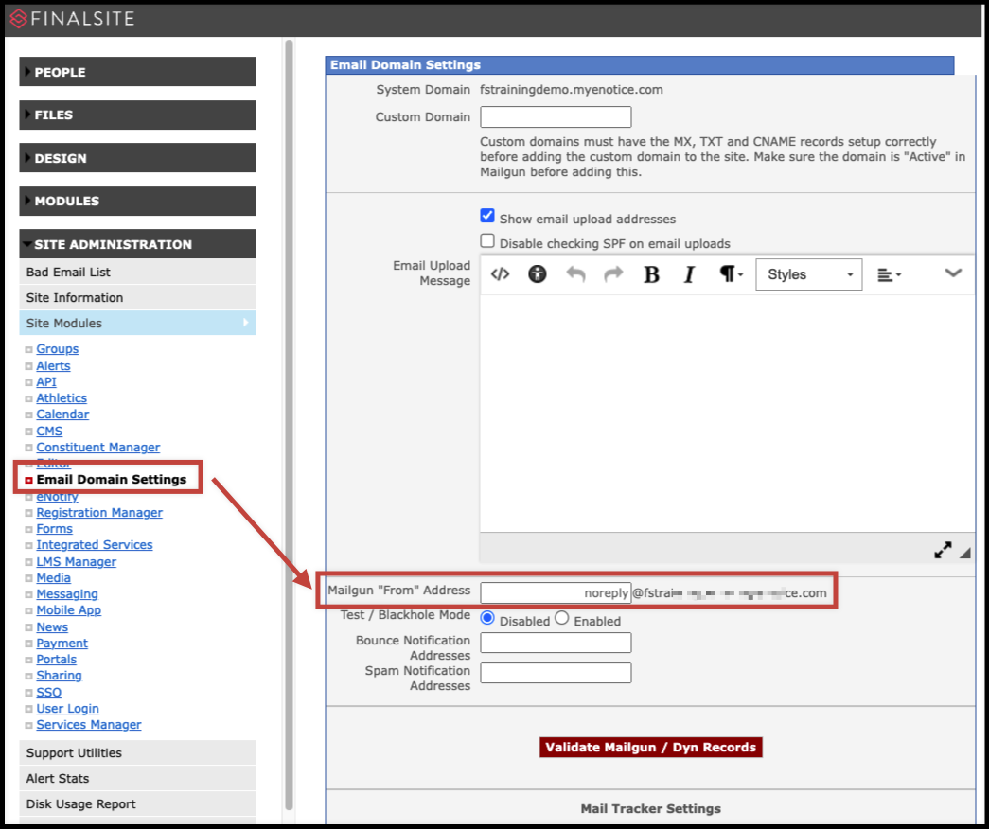Open the Media module link
This screenshot has height=829, width=989.
pyautogui.click(x=53, y=578)
